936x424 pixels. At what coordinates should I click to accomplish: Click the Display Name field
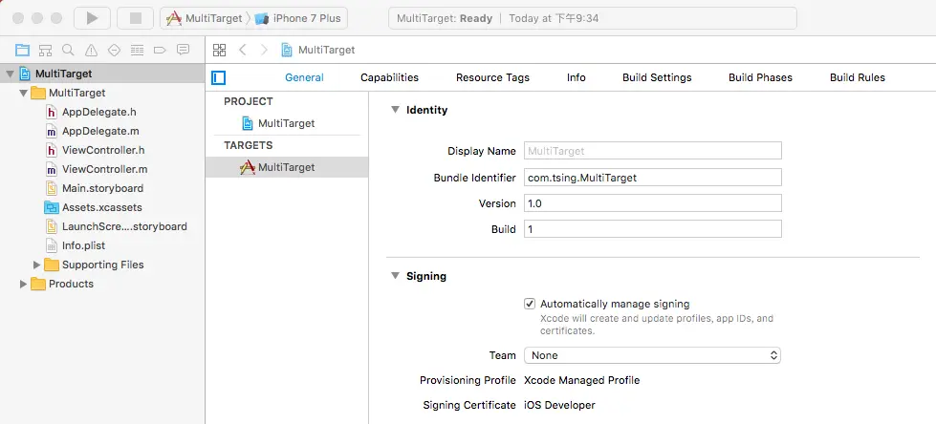click(653, 151)
